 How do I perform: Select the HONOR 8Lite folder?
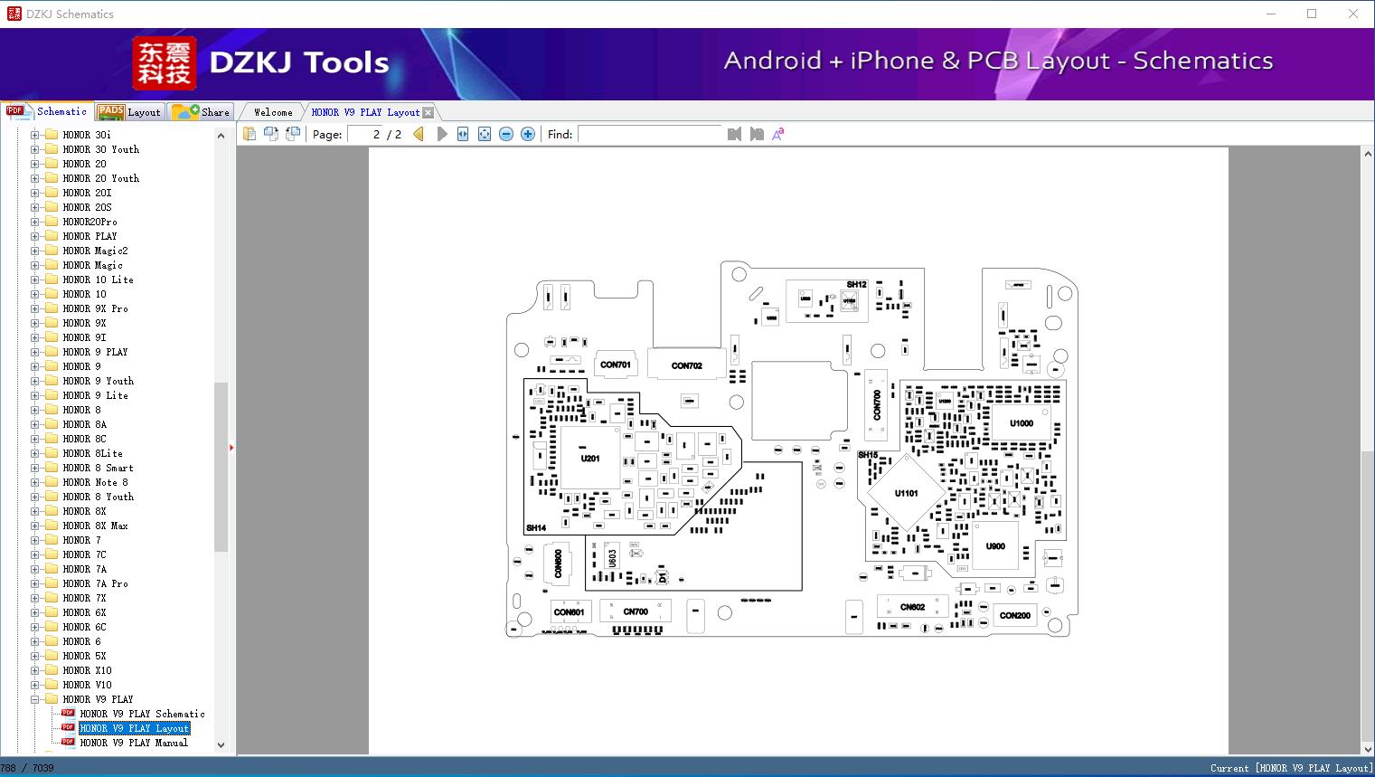pos(92,453)
